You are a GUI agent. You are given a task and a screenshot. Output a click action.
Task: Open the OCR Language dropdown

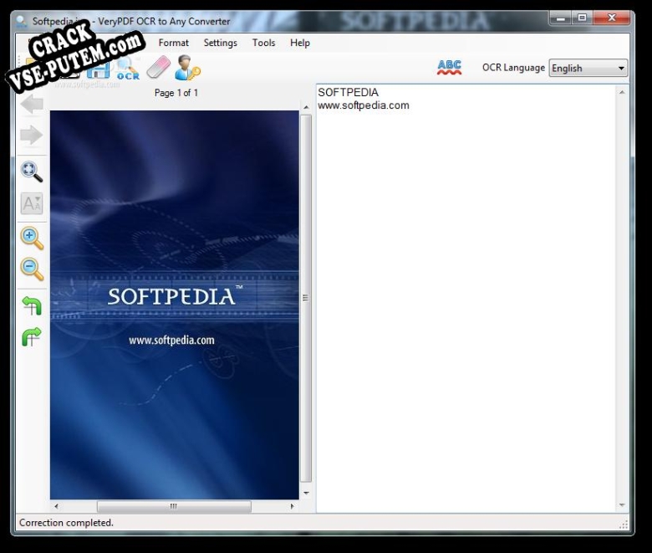(x=588, y=69)
